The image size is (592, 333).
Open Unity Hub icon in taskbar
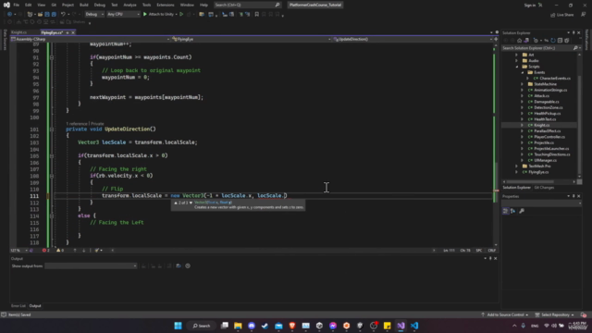coord(319,326)
